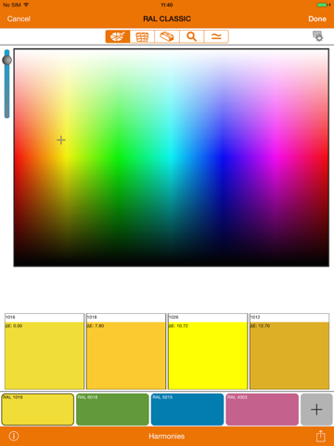Select the RAL 1016 yellow palette slot
Image resolution: width=334 pixels, height=446 pixels.
tap(38, 410)
